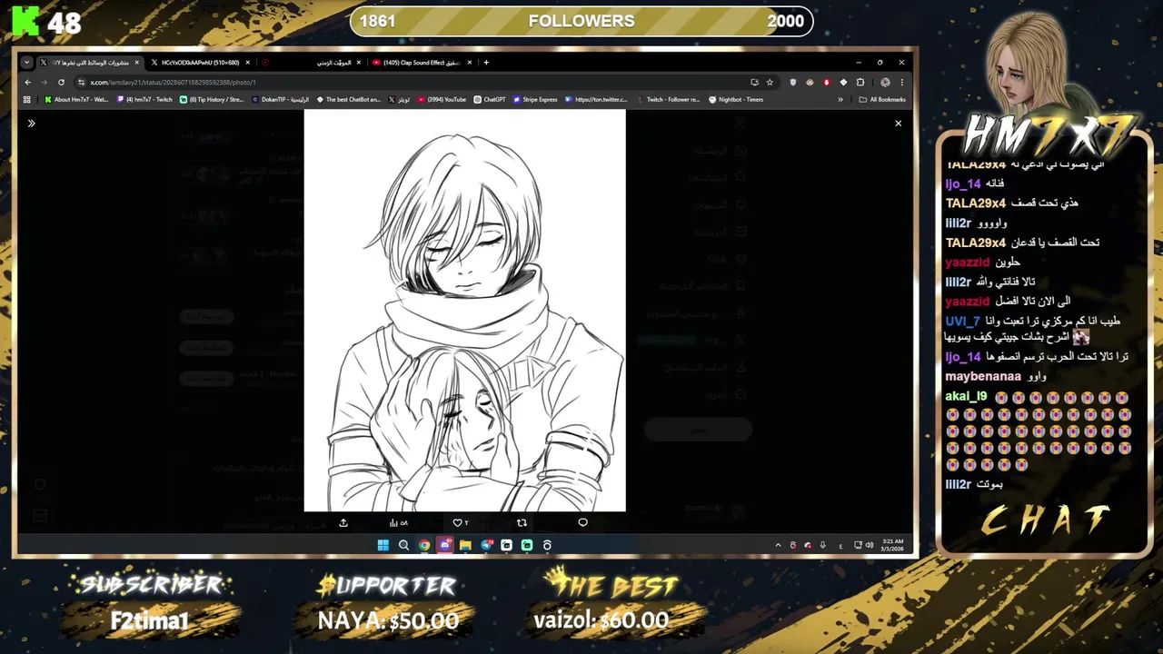The width and height of the screenshot is (1163, 654).
Task: Close the Clap Sound Effect tab
Action: [x=469, y=63]
